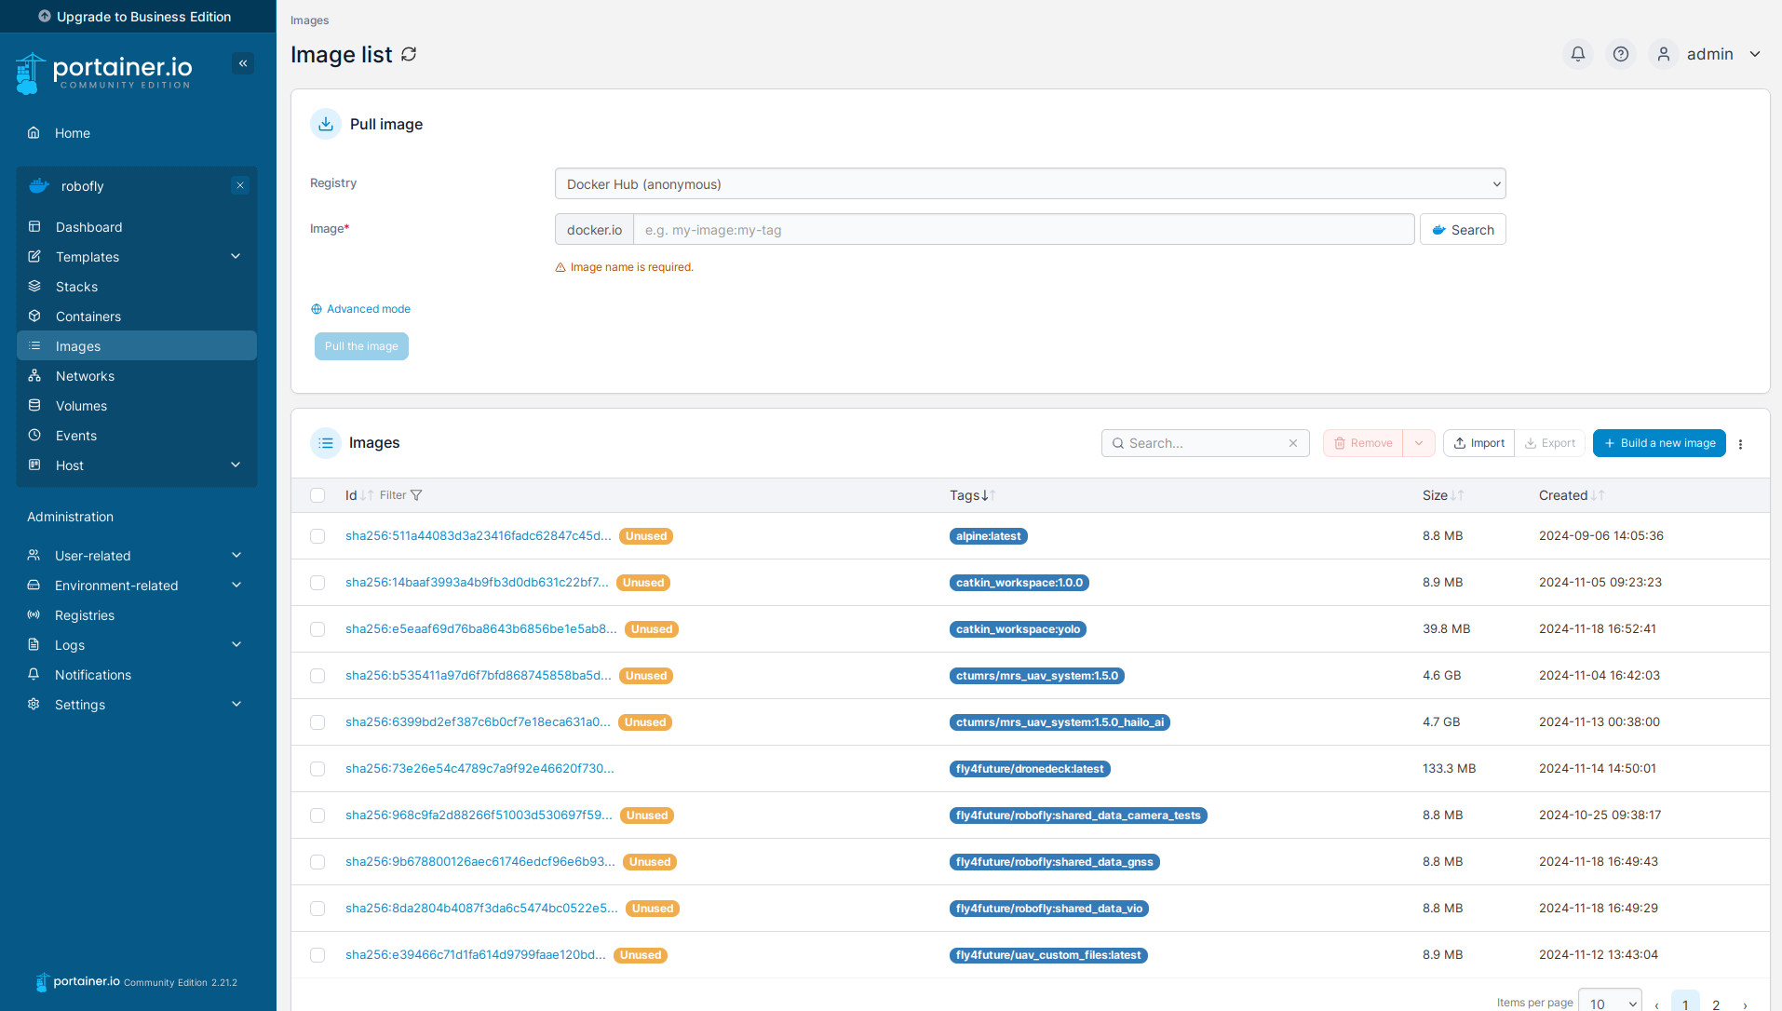Focus the image name input field
Image resolution: width=1782 pixels, height=1011 pixels.
tap(1023, 230)
